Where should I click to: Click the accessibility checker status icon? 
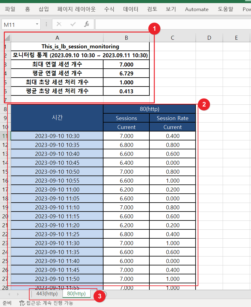(22, 303)
